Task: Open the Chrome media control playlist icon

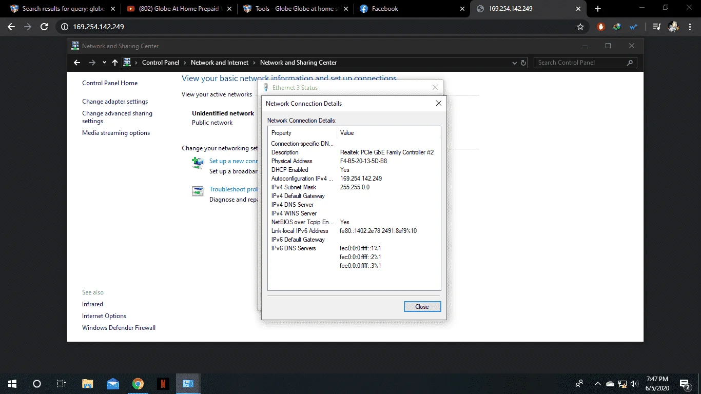Action: 656,27
